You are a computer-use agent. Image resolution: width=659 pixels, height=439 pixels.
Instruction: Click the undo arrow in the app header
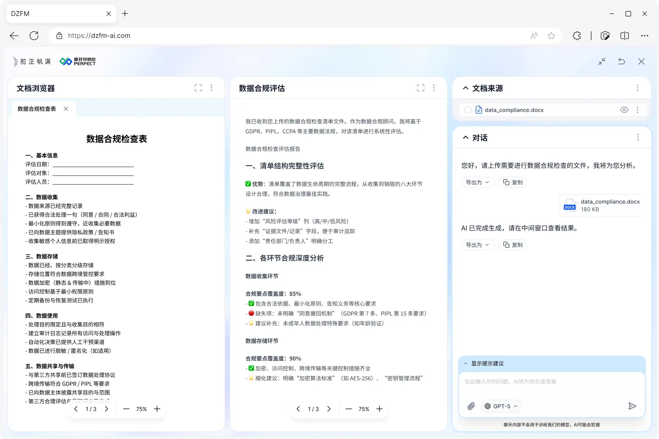tap(622, 61)
